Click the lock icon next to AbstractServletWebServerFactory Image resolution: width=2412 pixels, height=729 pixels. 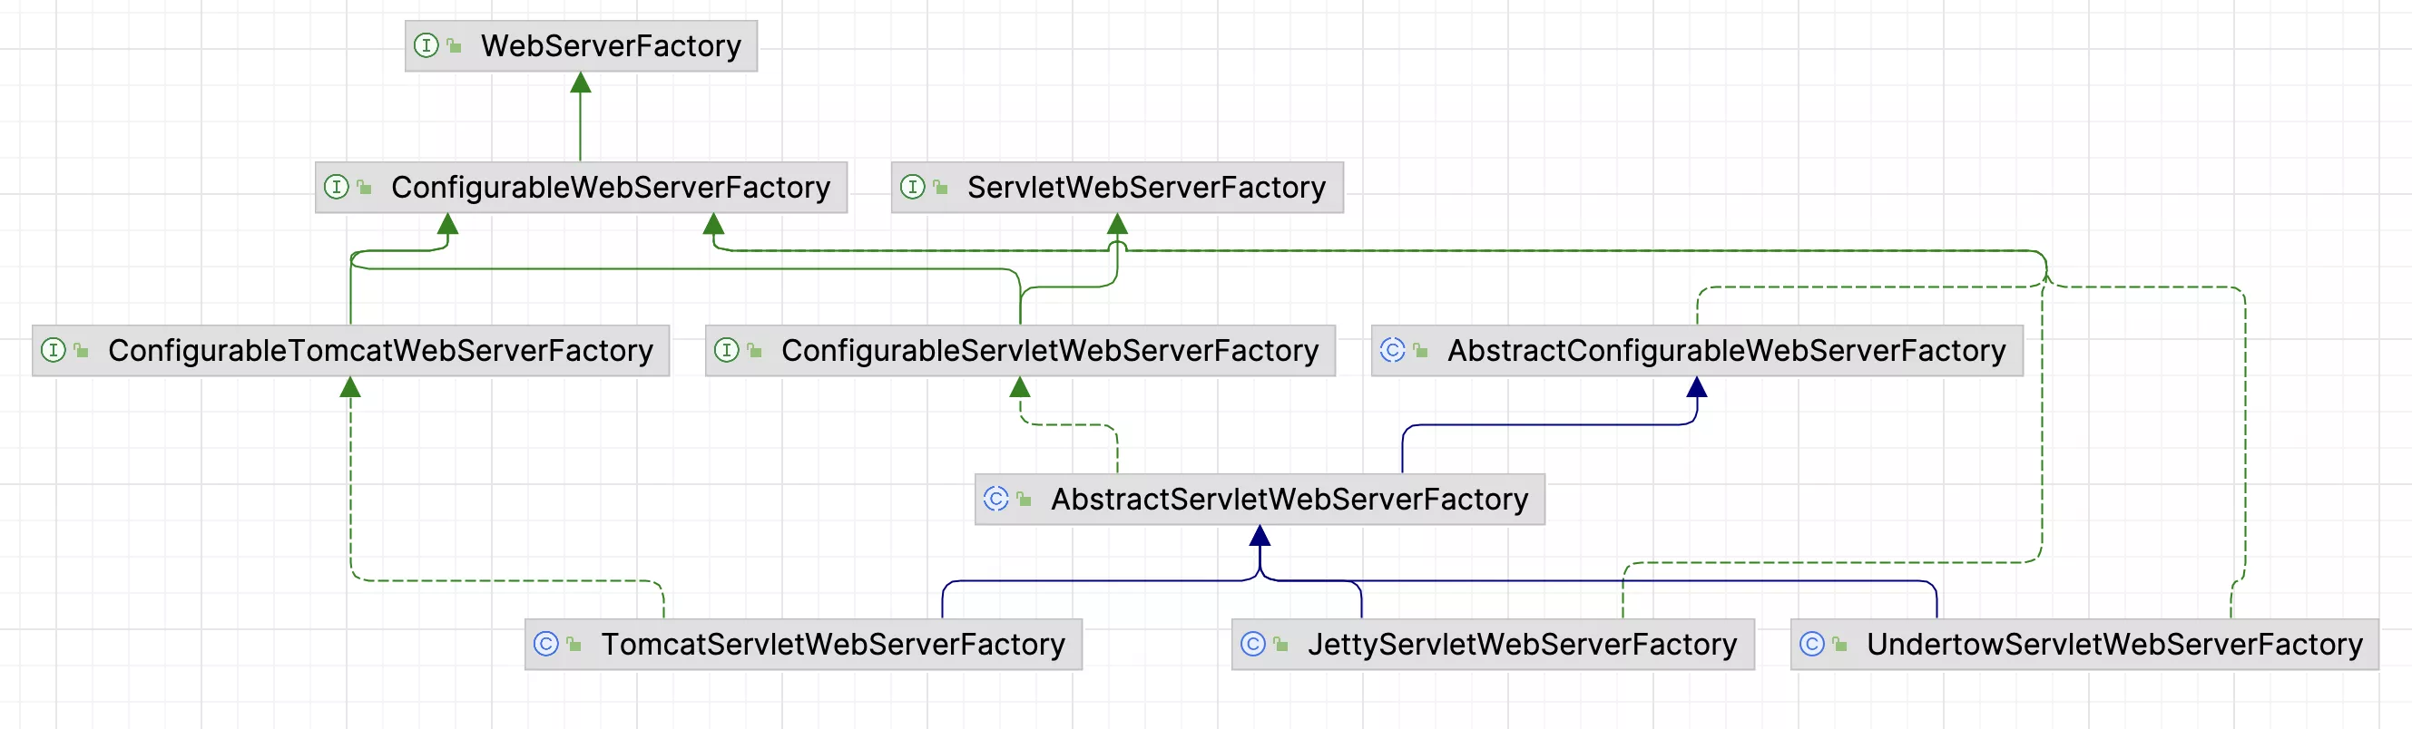(x=1024, y=500)
